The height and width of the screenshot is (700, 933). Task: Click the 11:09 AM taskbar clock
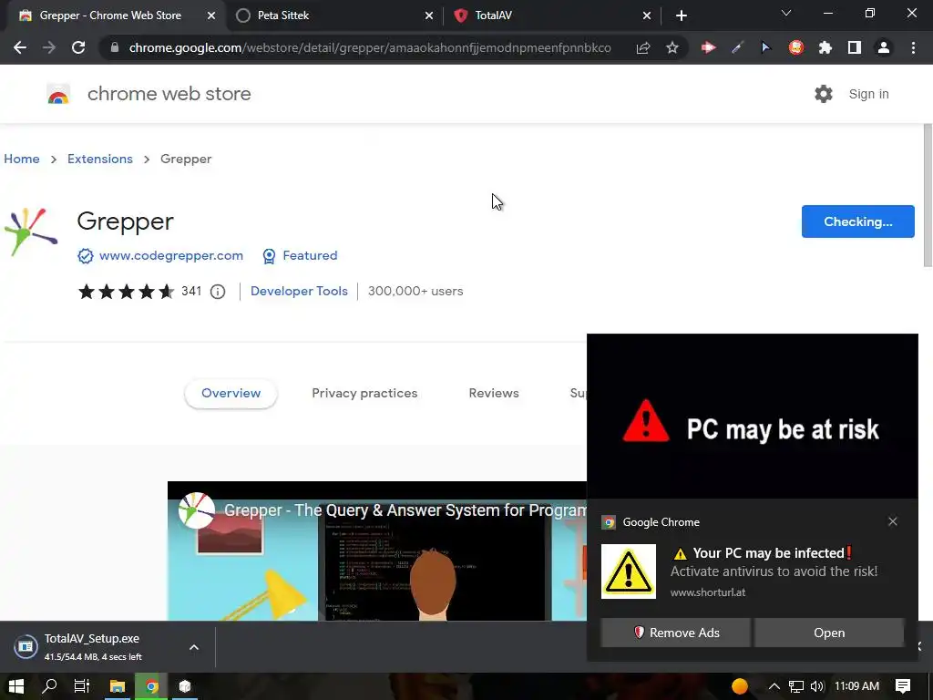[856, 686]
